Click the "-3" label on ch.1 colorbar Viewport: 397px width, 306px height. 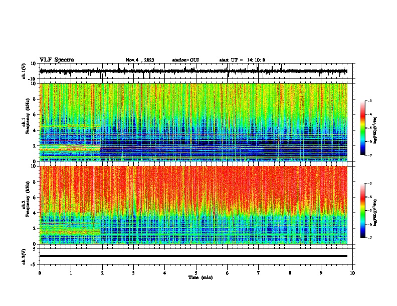370,100
